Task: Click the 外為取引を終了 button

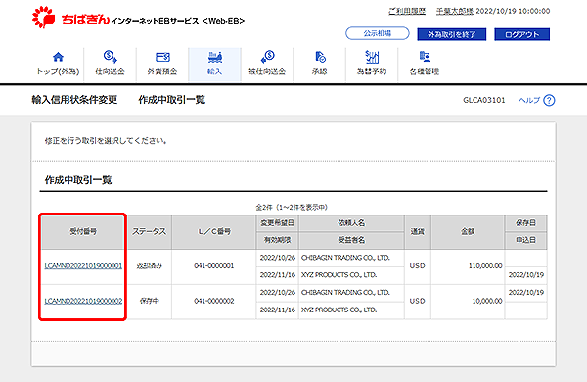Action: click(451, 34)
